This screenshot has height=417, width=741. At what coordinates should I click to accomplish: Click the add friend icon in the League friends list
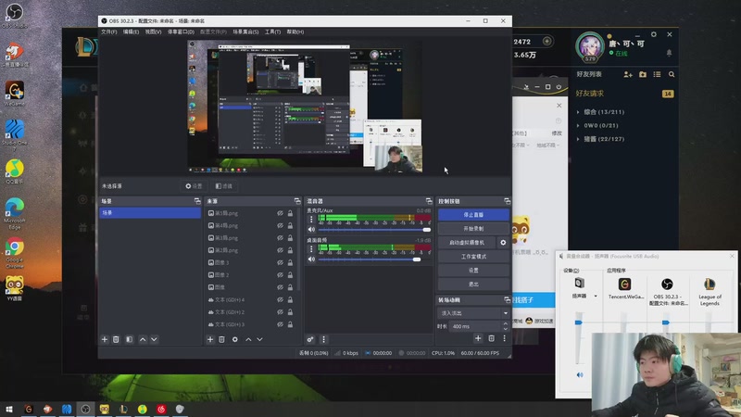coord(628,74)
